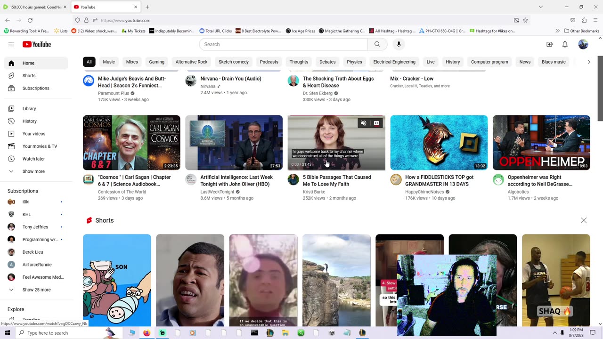
Task: Bookmark this page with the star icon
Action: [525, 20]
